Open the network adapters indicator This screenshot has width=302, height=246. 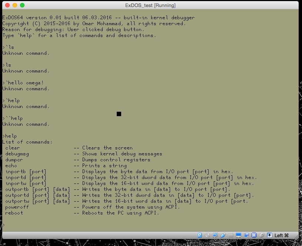(x=215, y=235)
